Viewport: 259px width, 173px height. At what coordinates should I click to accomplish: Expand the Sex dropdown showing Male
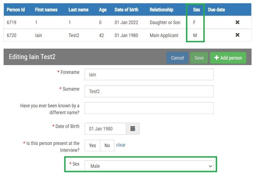149,166
